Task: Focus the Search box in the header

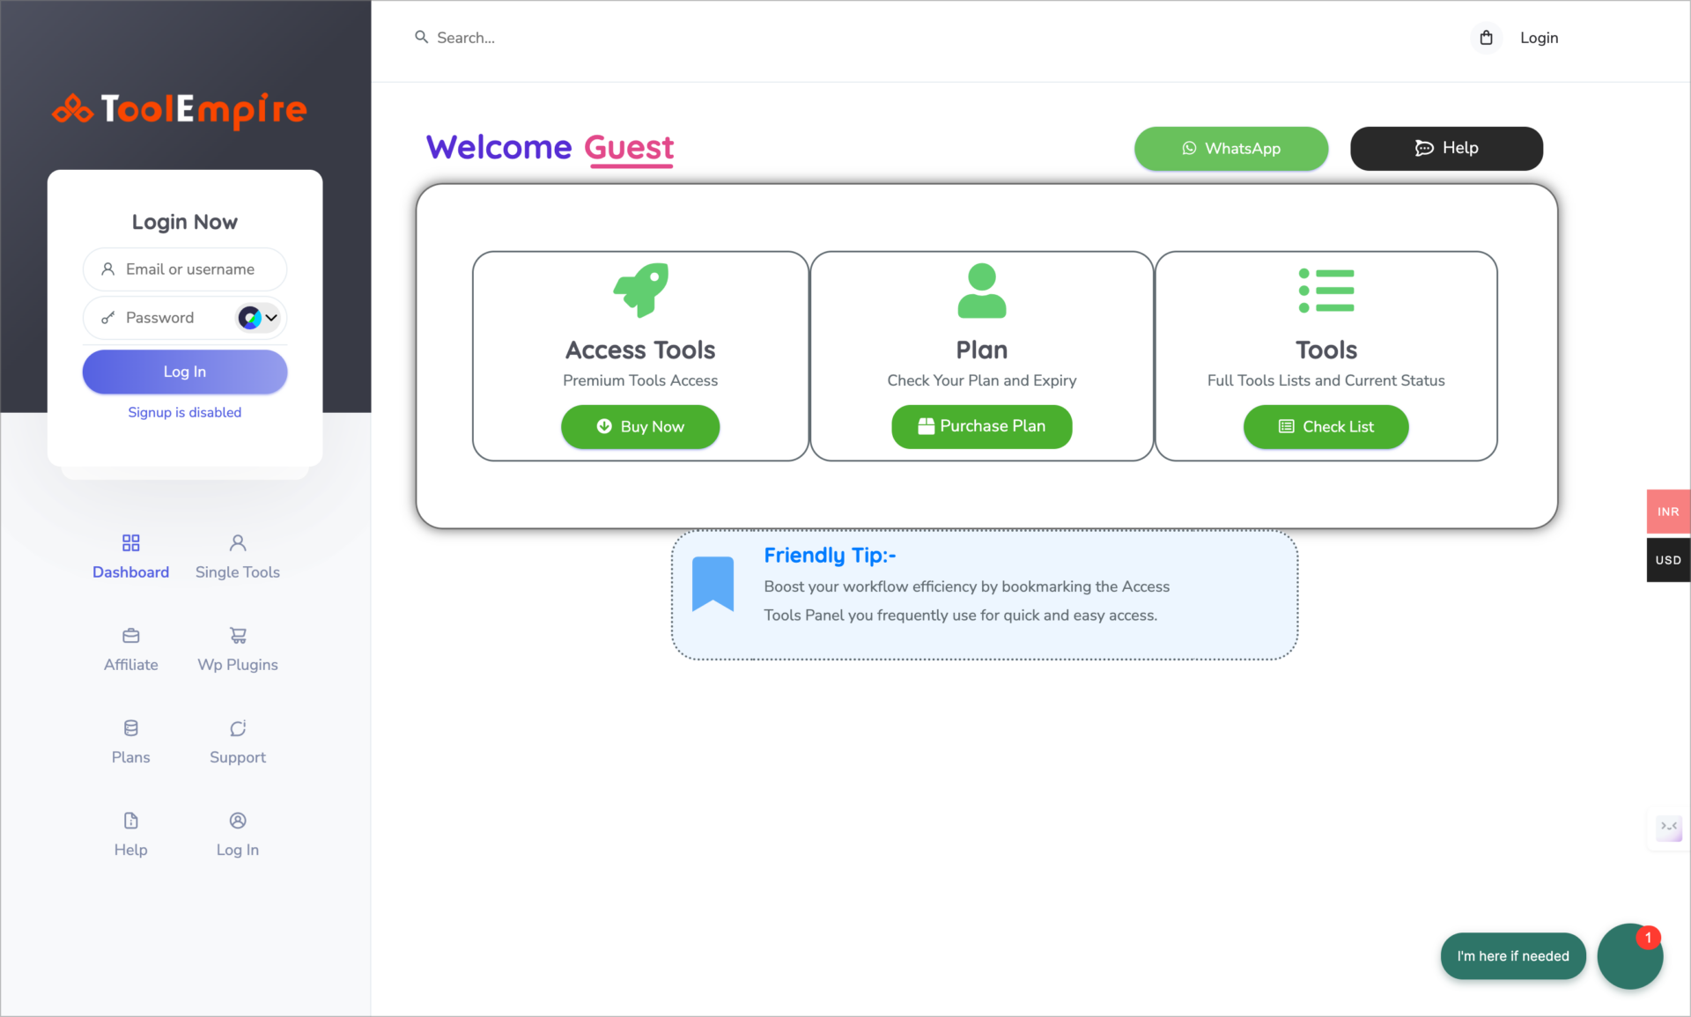Action: (467, 38)
